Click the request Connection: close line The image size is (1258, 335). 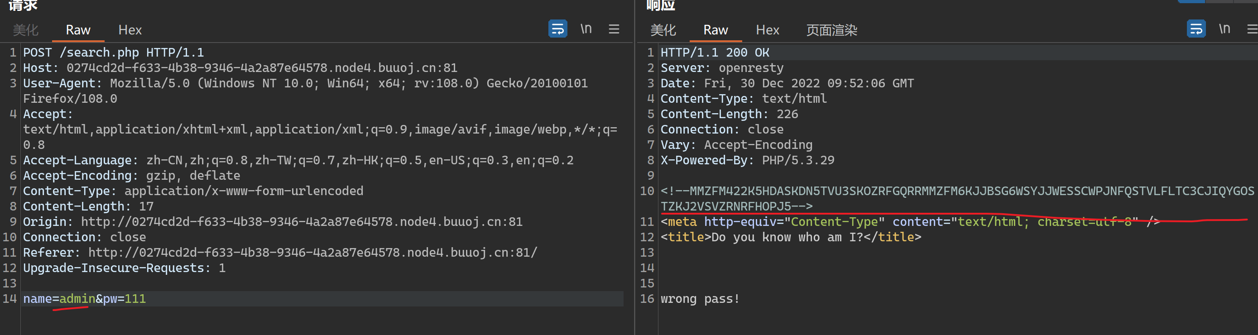pyautogui.click(x=85, y=237)
